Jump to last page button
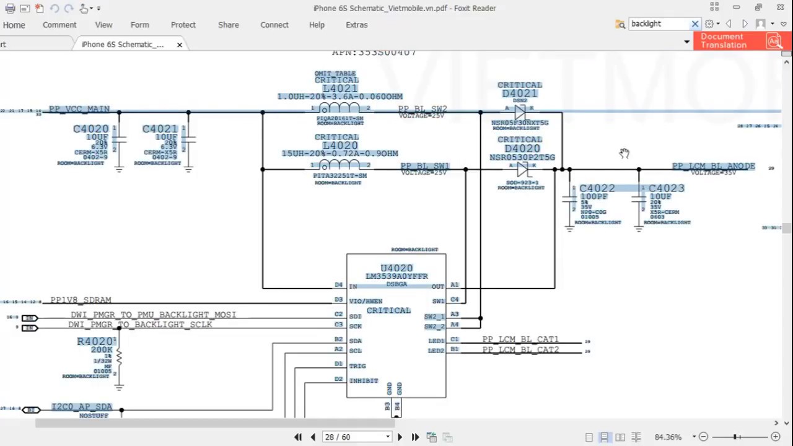Image resolution: width=793 pixels, height=446 pixels. click(x=415, y=437)
